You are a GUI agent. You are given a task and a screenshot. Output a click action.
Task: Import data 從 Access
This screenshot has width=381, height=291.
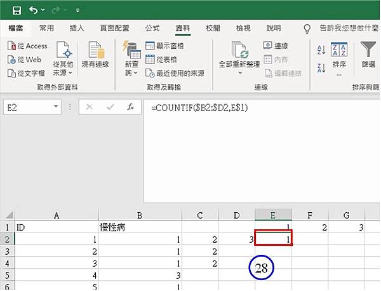pyautogui.click(x=27, y=46)
